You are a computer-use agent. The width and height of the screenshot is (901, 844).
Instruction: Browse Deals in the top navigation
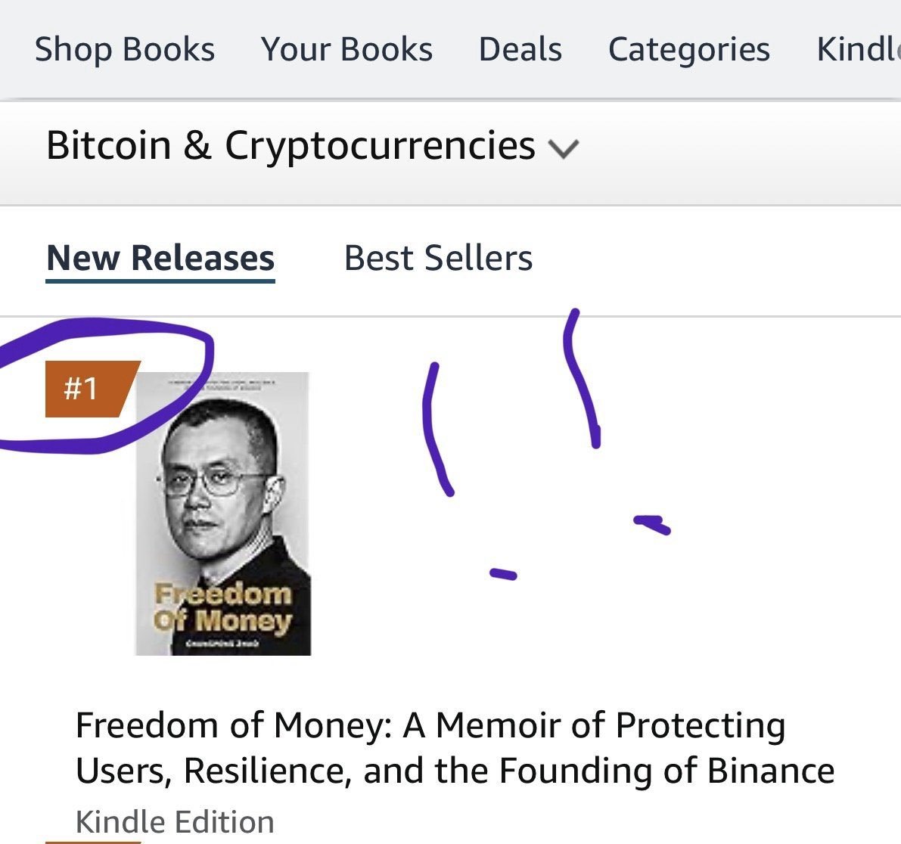(519, 48)
